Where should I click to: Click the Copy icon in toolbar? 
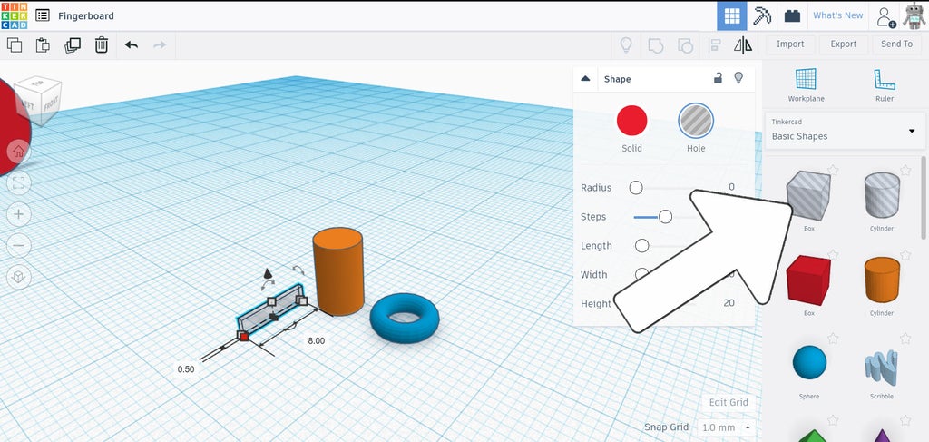click(15, 45)
